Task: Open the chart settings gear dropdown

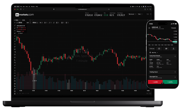Action: [x=67, y=23]
